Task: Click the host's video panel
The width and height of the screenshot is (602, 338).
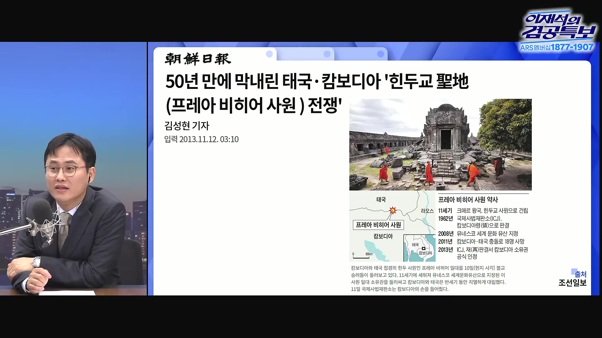Action: [x=73, y=169]
